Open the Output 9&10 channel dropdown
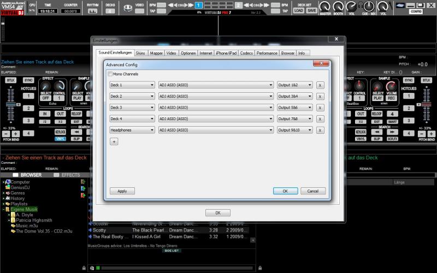 click(295, 130)
